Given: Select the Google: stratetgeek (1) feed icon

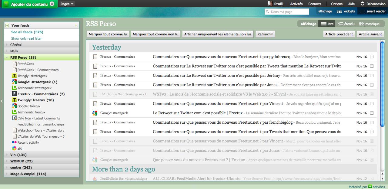Looking at the screenshot, I should (14, 82).
